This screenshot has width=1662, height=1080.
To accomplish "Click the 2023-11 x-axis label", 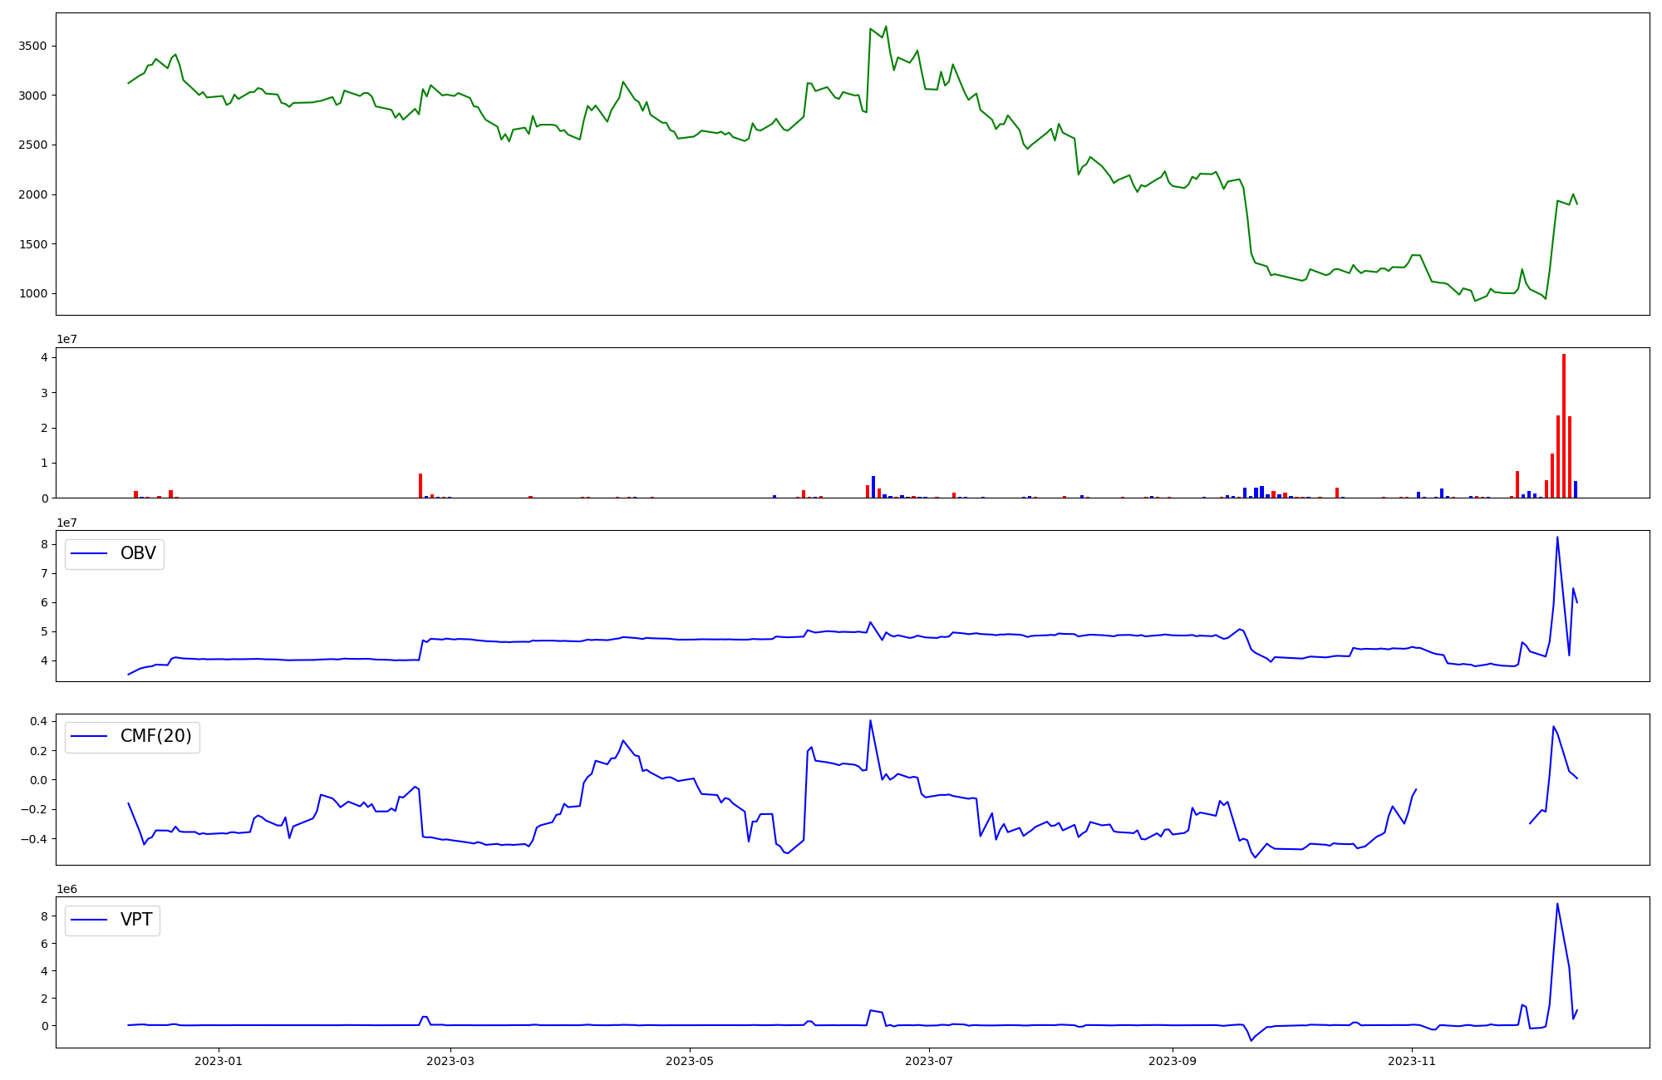I will (x=1412, y=1060).
